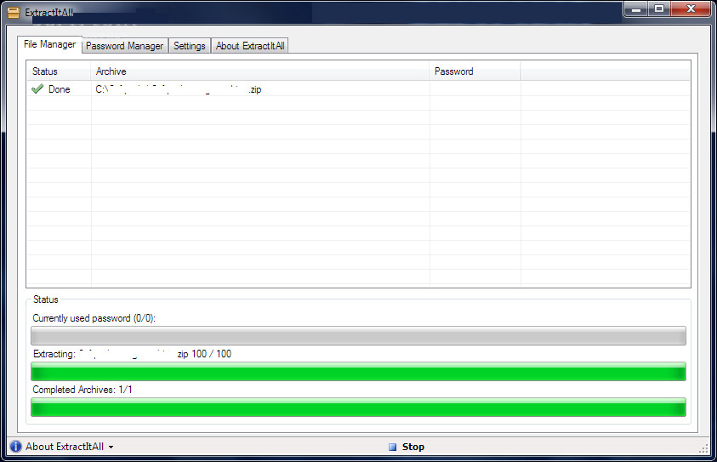
Task: Open the About ExtractItAll tab
Action: point(250,46)
